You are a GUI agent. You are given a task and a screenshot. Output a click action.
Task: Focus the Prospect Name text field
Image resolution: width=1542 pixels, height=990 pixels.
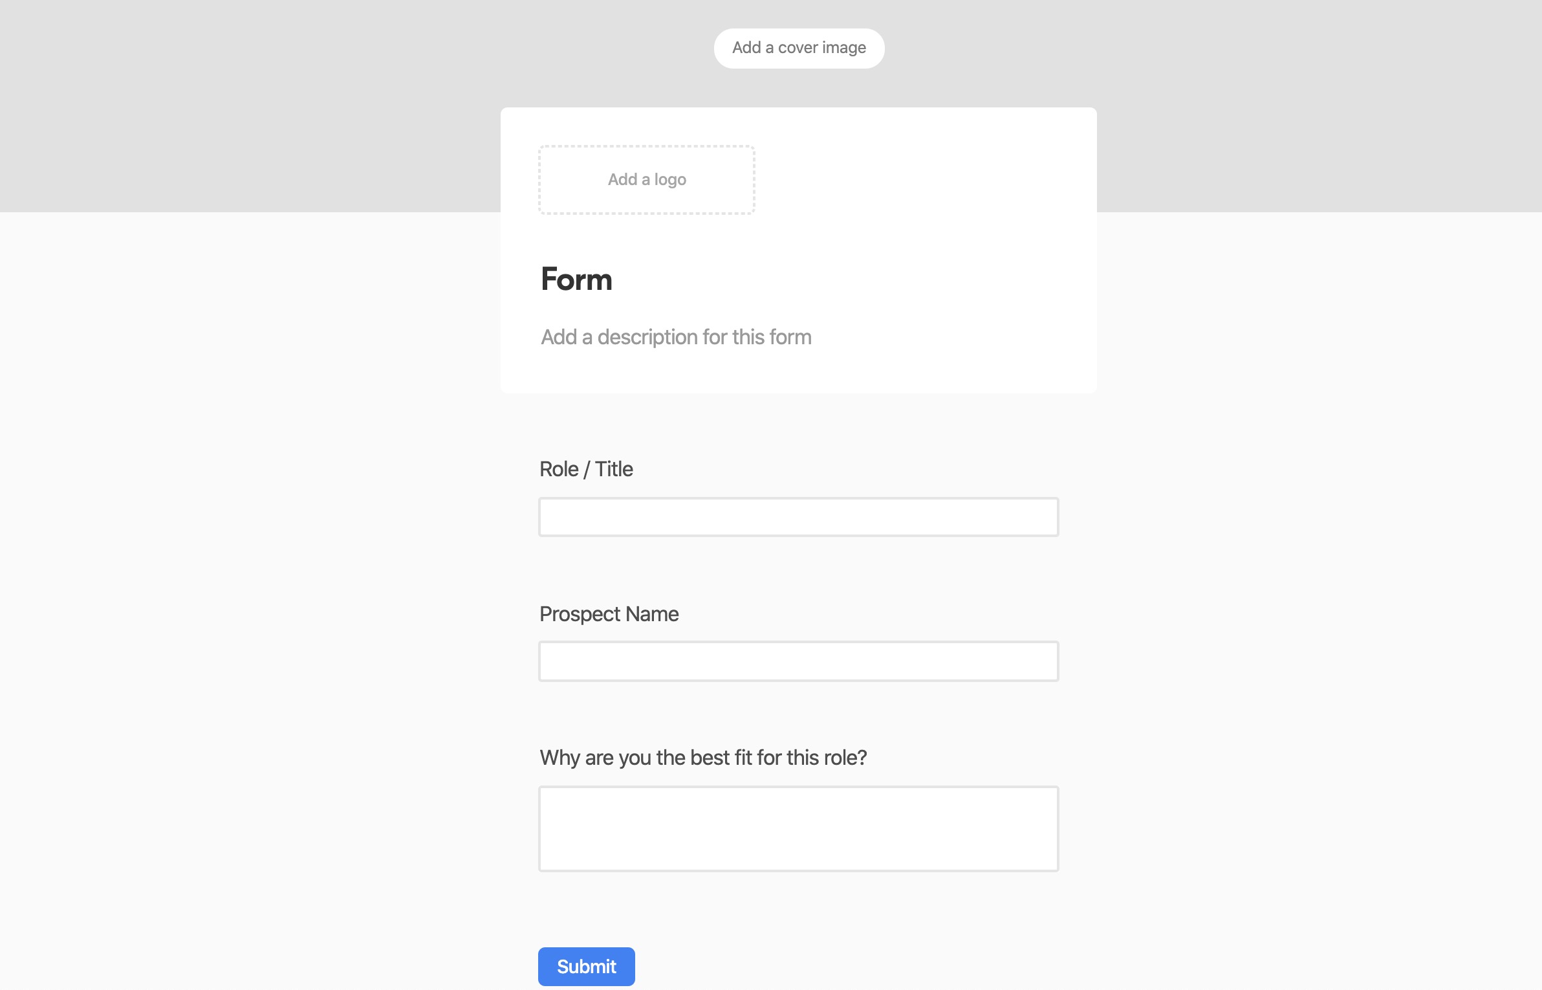[799, 661]
